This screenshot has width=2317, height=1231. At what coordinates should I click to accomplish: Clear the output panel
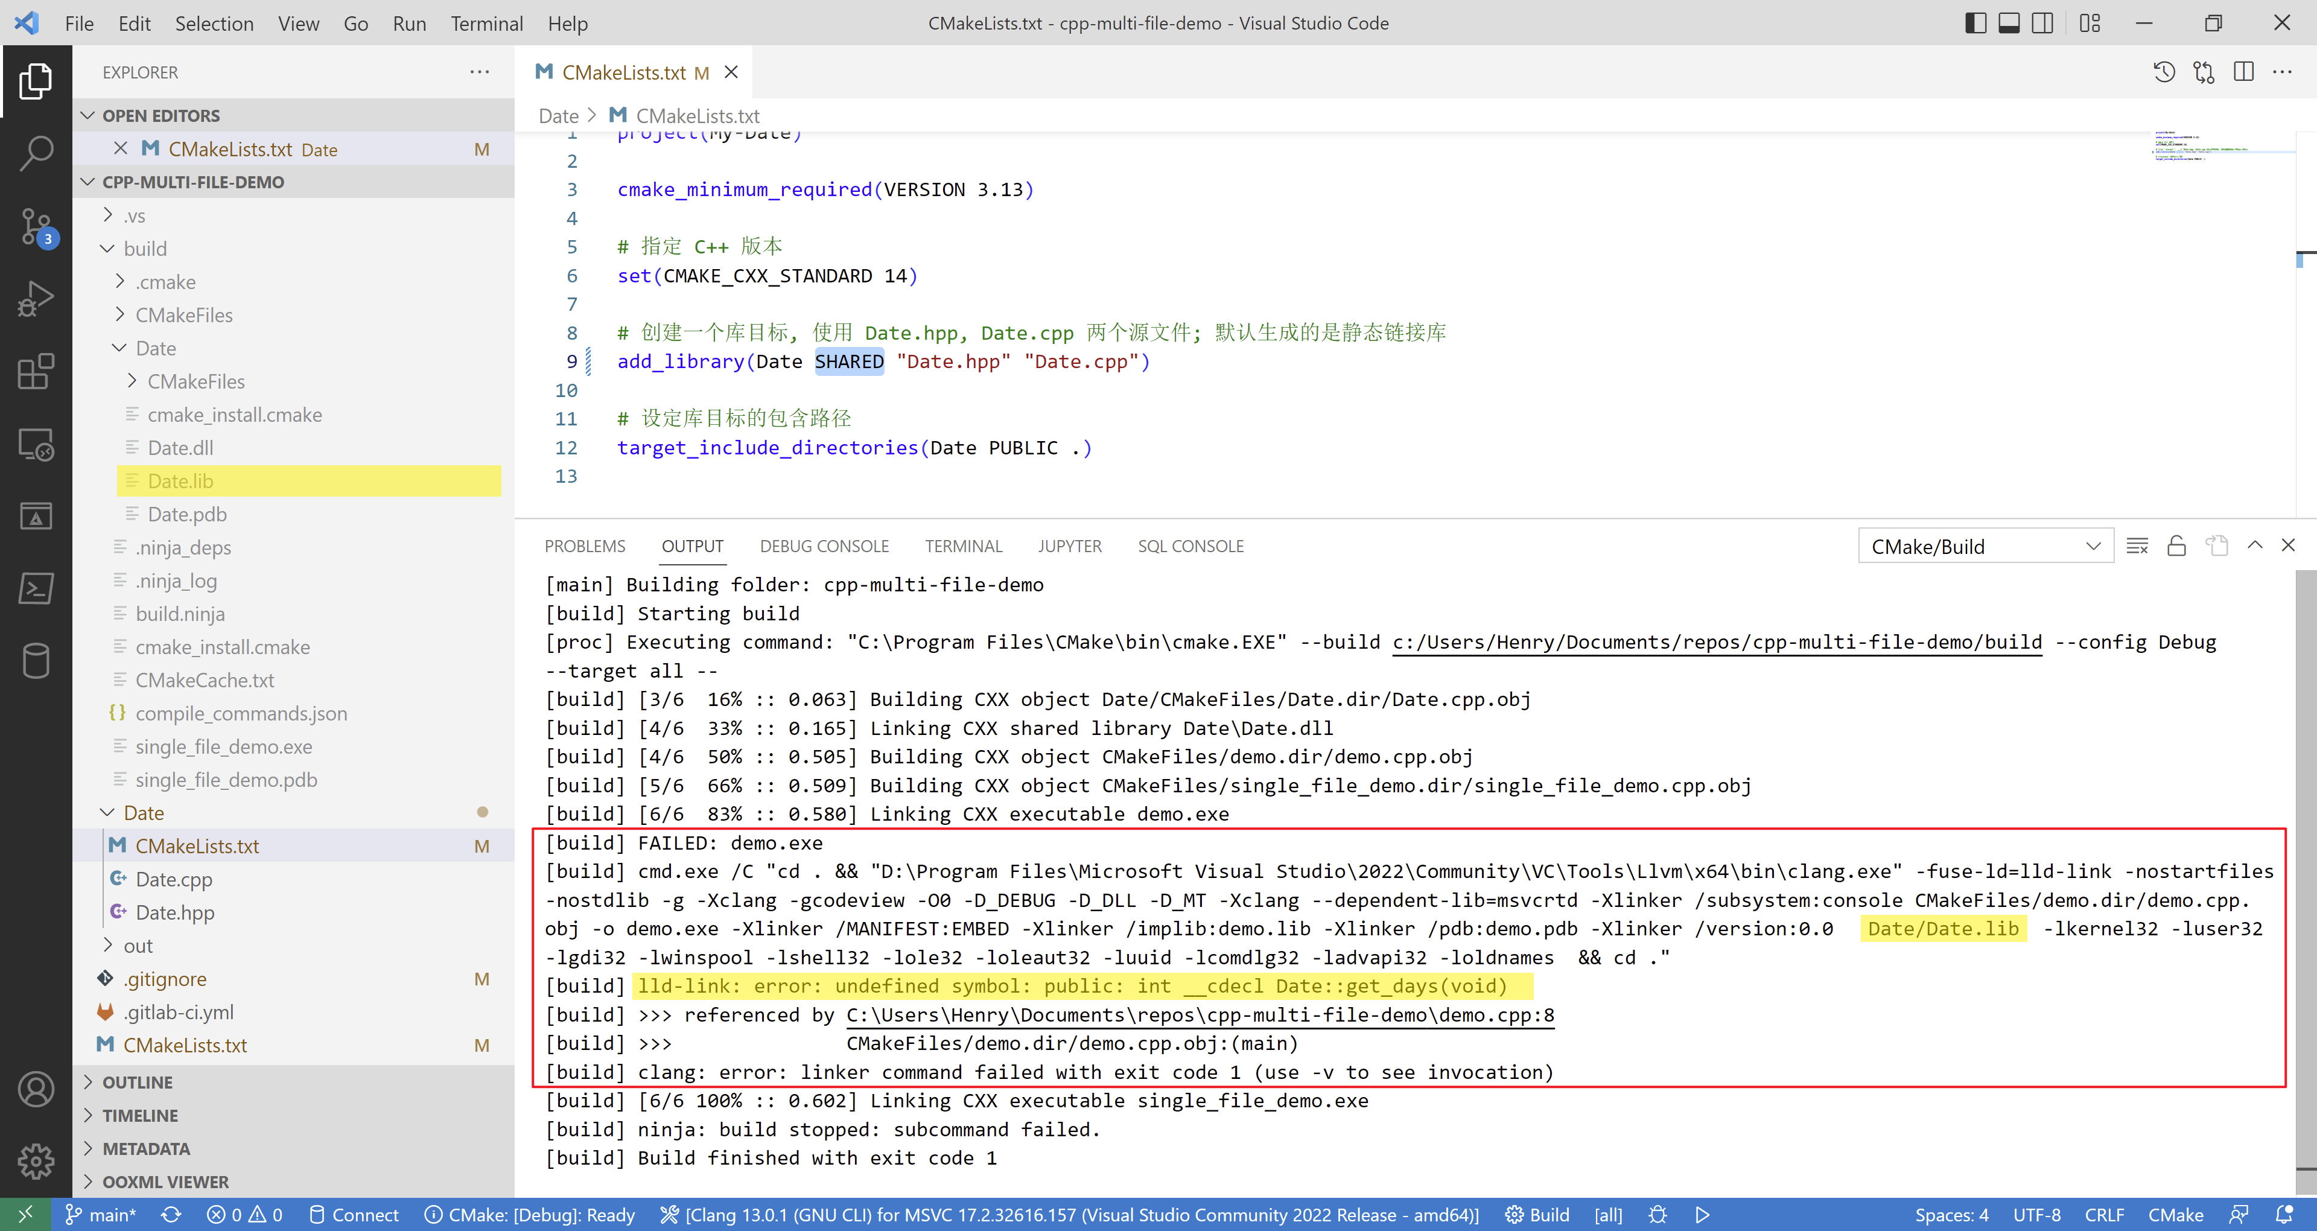click(x=2137, y=546)
